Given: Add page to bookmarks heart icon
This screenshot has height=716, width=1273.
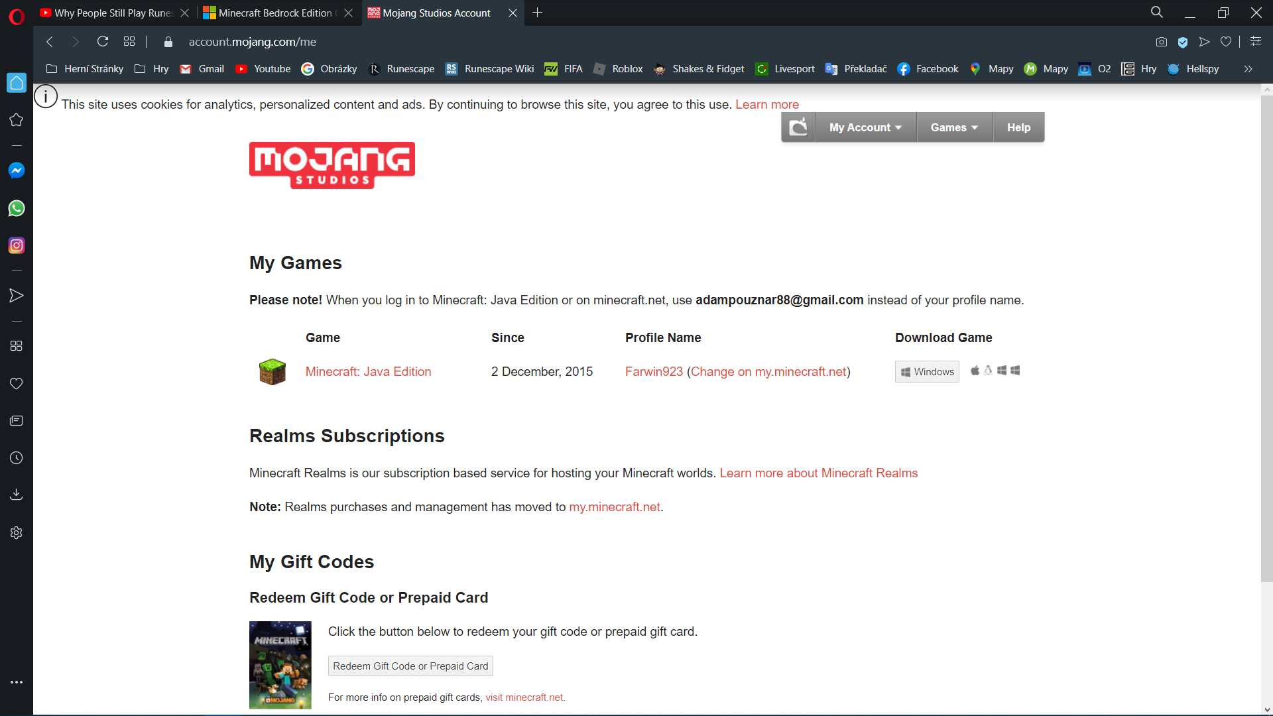Looking at the screenshot, I should (x=1226, y=42).
